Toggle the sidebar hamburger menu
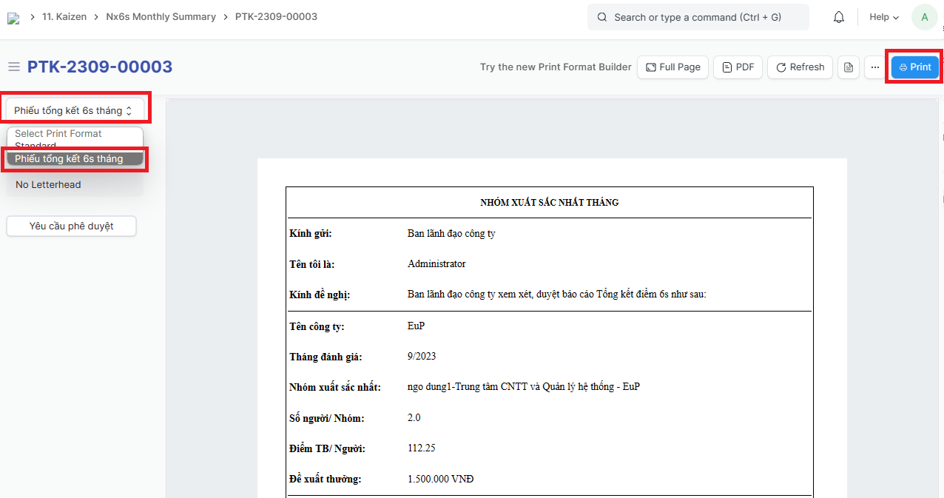Image resolution: width=944 pixels, height=498 pixels. (x=13, y=67)
